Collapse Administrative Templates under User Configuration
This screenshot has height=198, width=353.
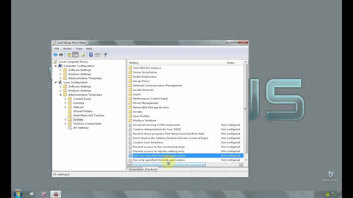(x=60, y=95)
